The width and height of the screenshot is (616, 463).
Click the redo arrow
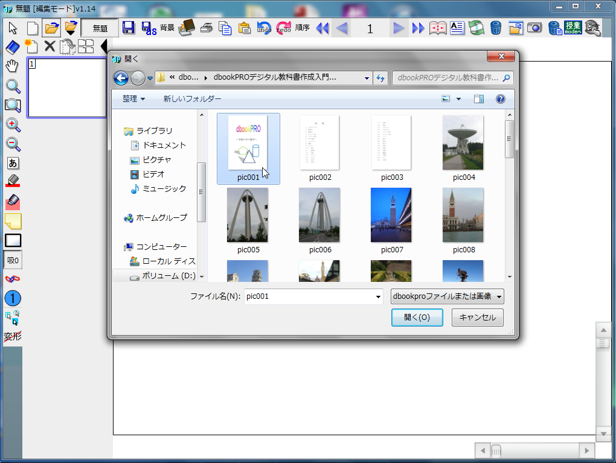point(283,28)
